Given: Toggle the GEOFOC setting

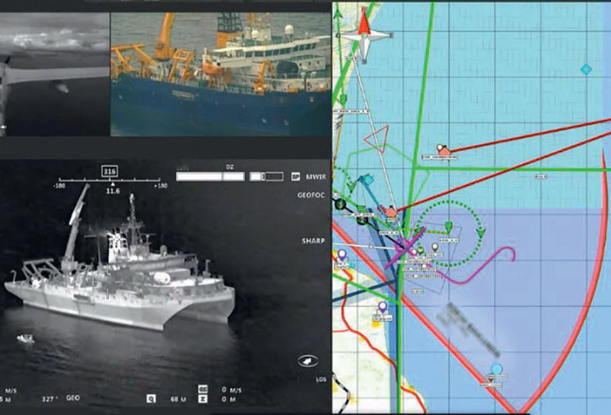Looking at the screenshot, I should click(312, 195).
